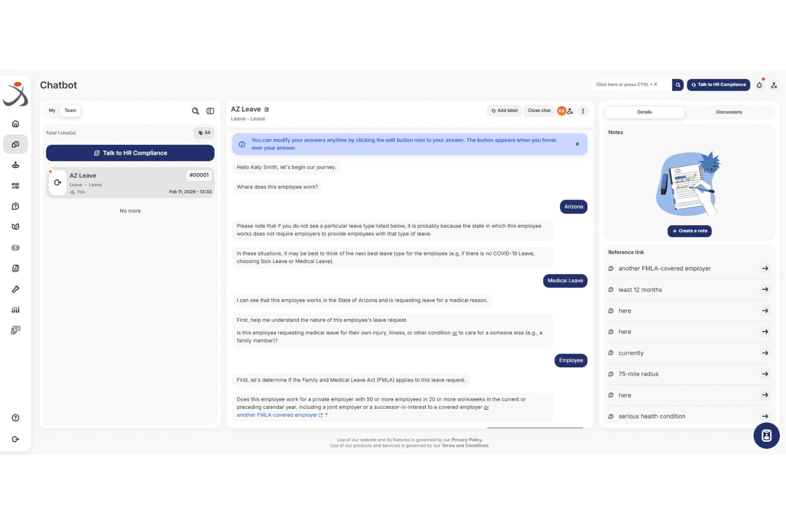786x524 pixels.
Task: Click the Create a note button
Action: click(x=689, y=231)
